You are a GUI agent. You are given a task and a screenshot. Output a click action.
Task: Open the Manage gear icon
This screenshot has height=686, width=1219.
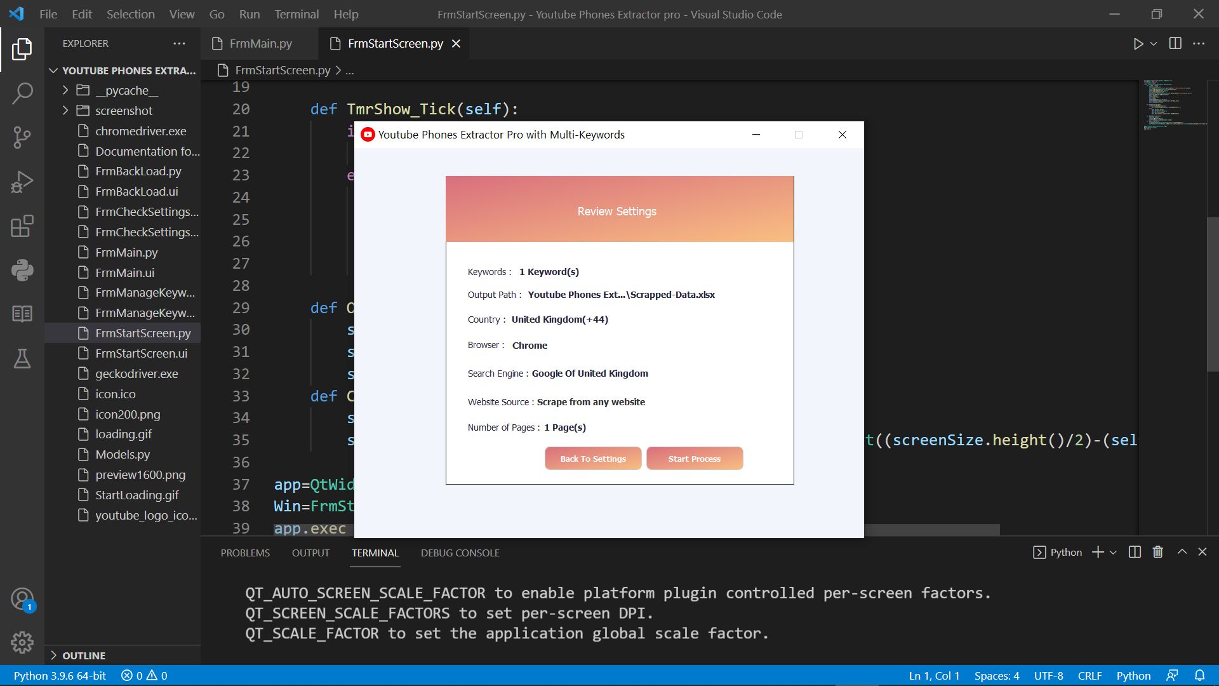[22, 643]
